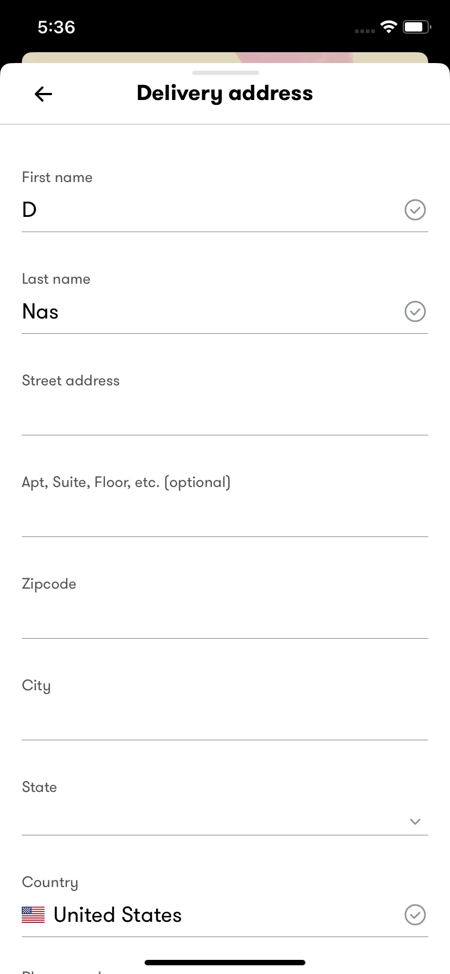Go back using the left arrow
450x974 pixels.
[43, 94]
